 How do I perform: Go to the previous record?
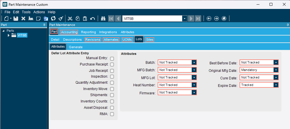coord(118,18)
